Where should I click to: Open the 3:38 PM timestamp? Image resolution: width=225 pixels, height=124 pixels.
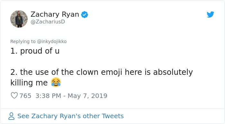[x=48, y=96]
